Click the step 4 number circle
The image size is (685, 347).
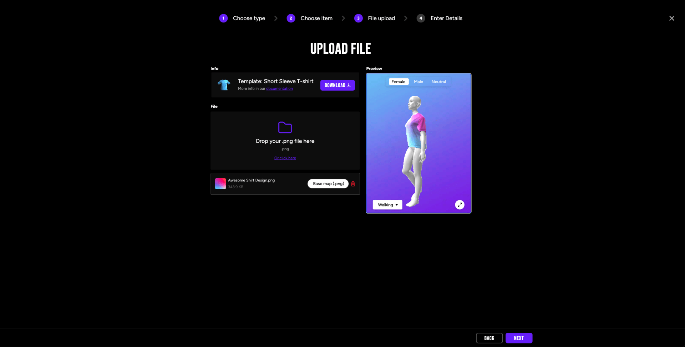[x=421, y=18]
